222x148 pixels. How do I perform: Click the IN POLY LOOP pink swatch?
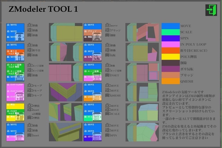point(170,44)
